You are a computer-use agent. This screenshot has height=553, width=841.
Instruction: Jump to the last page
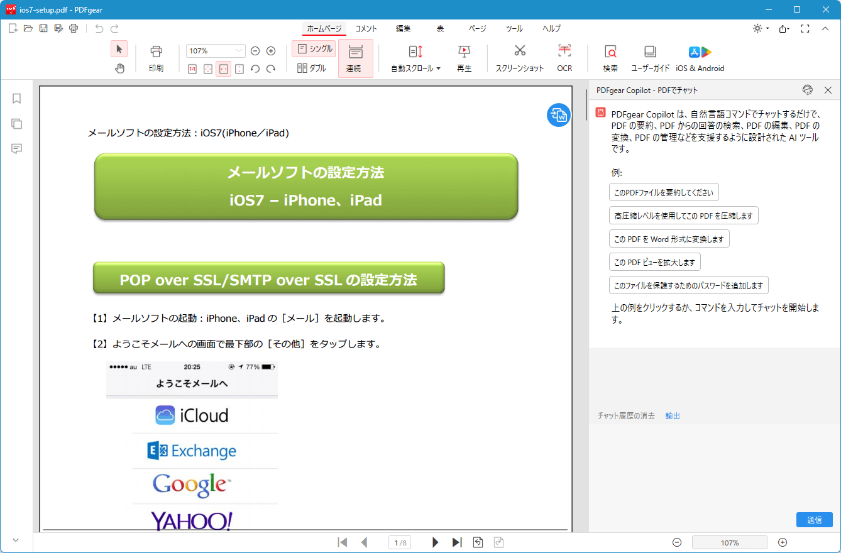(x=457, y=542)
